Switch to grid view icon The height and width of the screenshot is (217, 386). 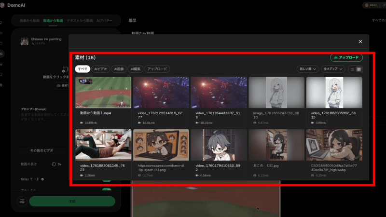[359, 69]
